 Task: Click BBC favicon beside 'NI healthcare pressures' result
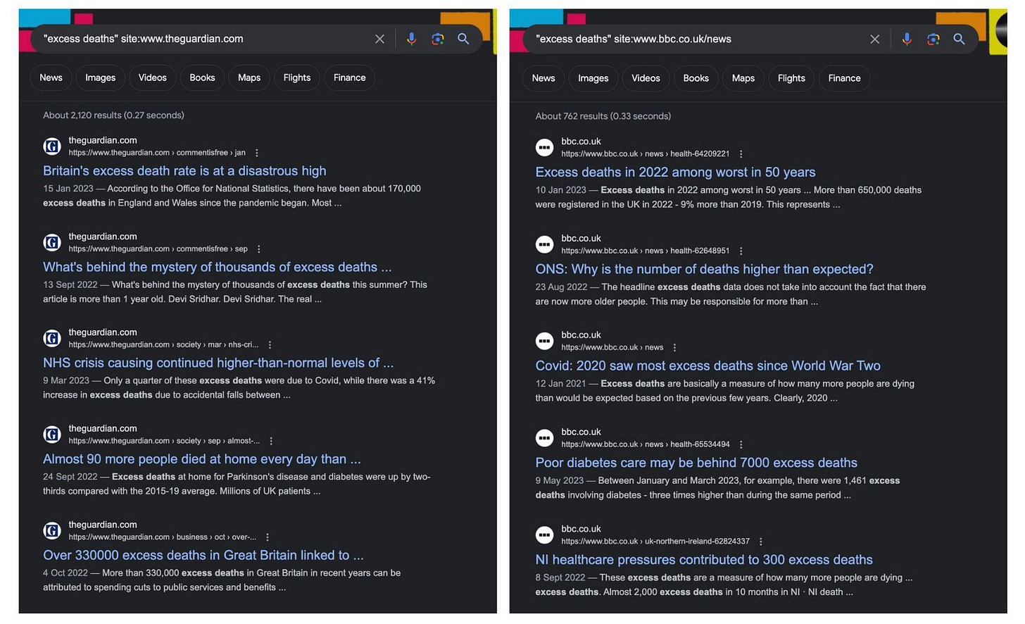pos(544,535)
